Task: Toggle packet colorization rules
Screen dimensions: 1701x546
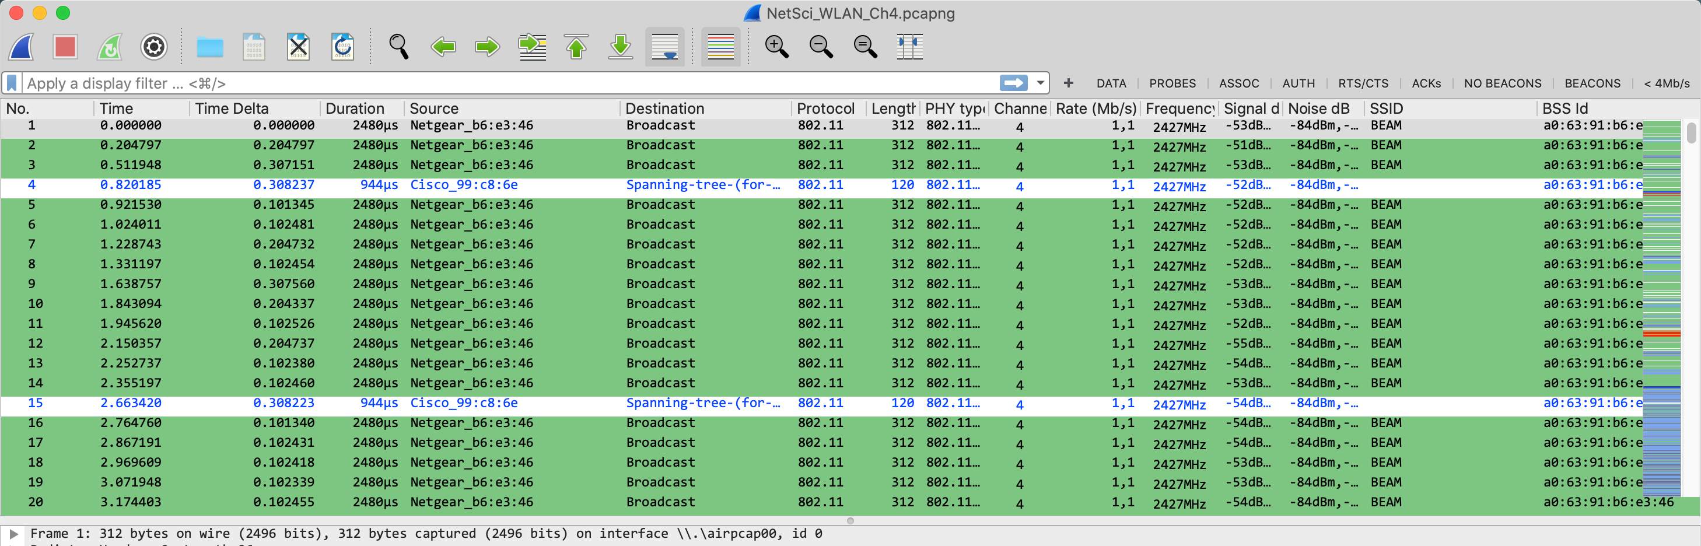Action: click(x=720, y=47)
